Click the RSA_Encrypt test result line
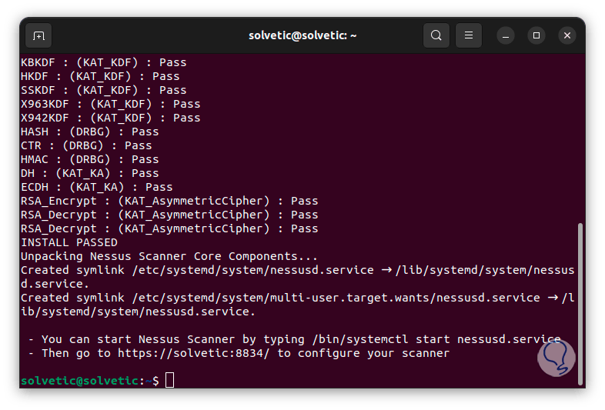Screen dimensions: 605x410 (169, 201)
